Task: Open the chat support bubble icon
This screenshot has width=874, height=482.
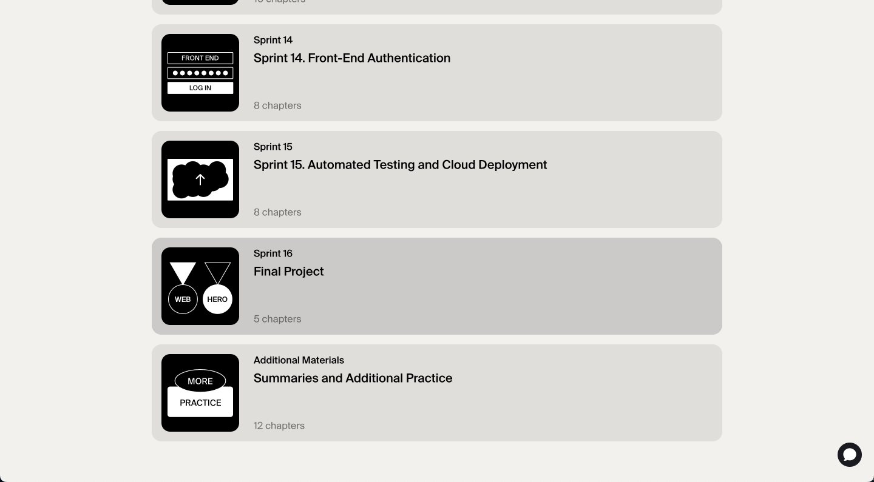Action: pos(850,455)
